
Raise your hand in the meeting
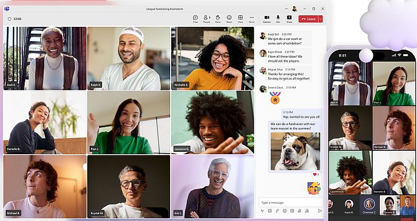coord(218,19)
